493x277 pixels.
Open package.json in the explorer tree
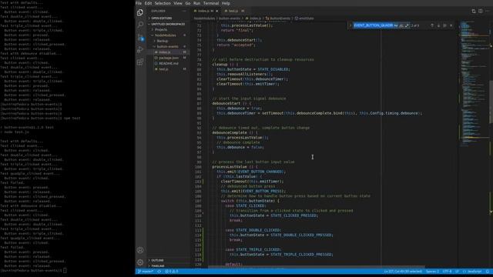point(168,58)
